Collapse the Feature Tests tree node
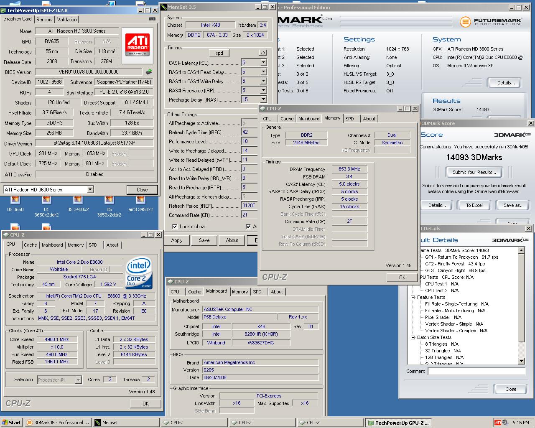Image resolution: width=535 pixels, height=428 pixels. click(x=413, y=297)
